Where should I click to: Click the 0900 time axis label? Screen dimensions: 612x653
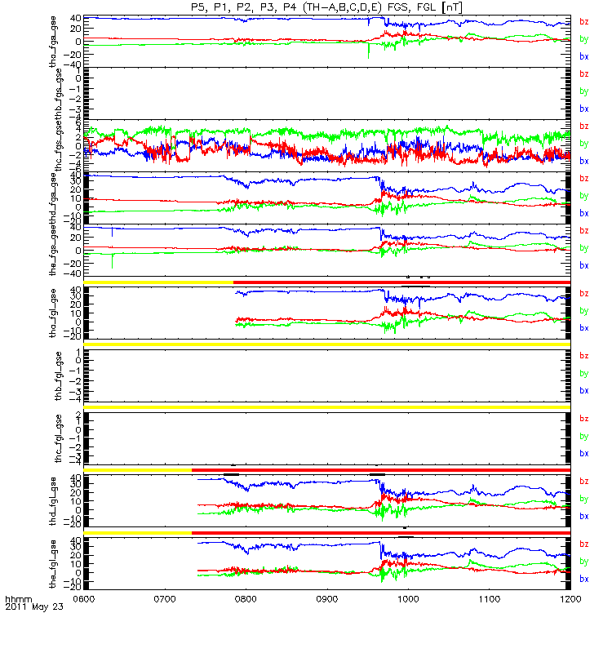pos(327,599)
